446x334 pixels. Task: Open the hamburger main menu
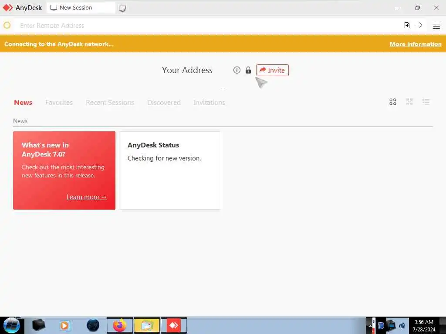pyautogui.click(x=436, y=25)
